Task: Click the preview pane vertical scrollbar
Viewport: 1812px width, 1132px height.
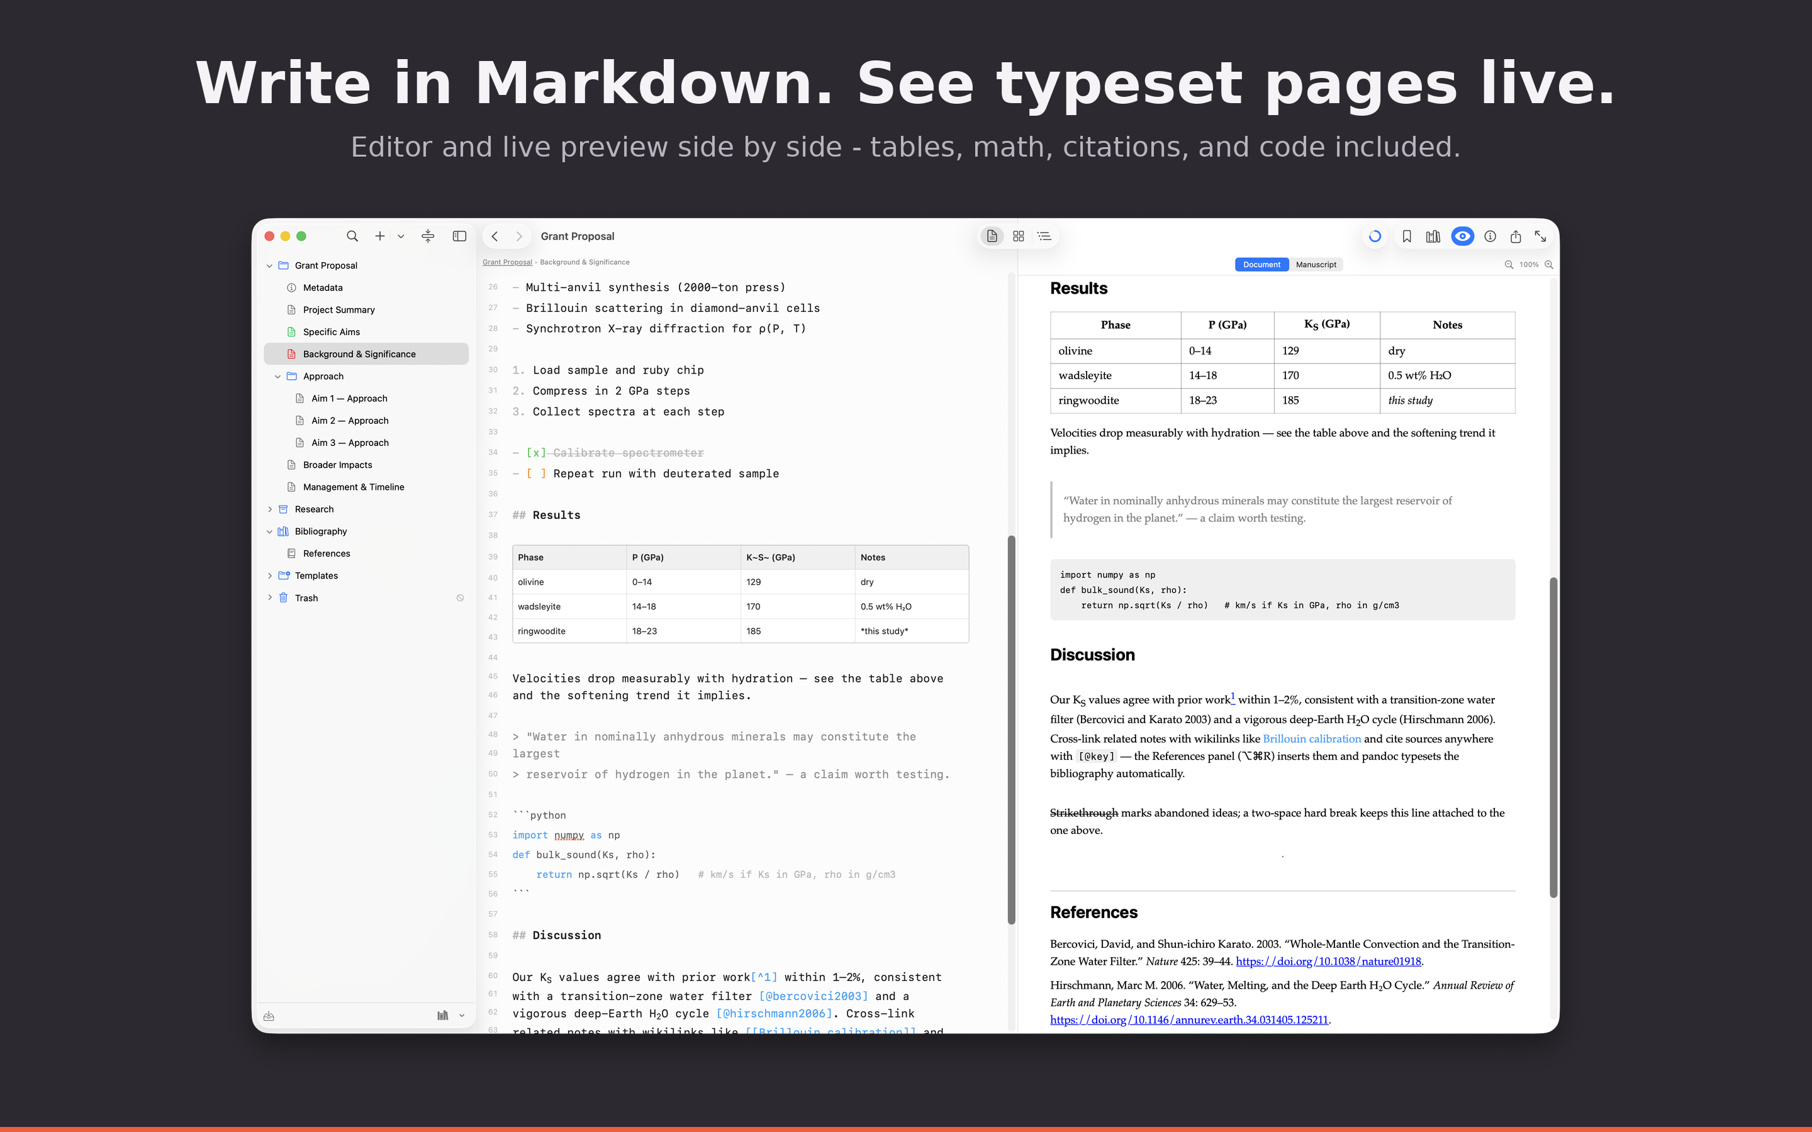Action: click(1553, 738)
